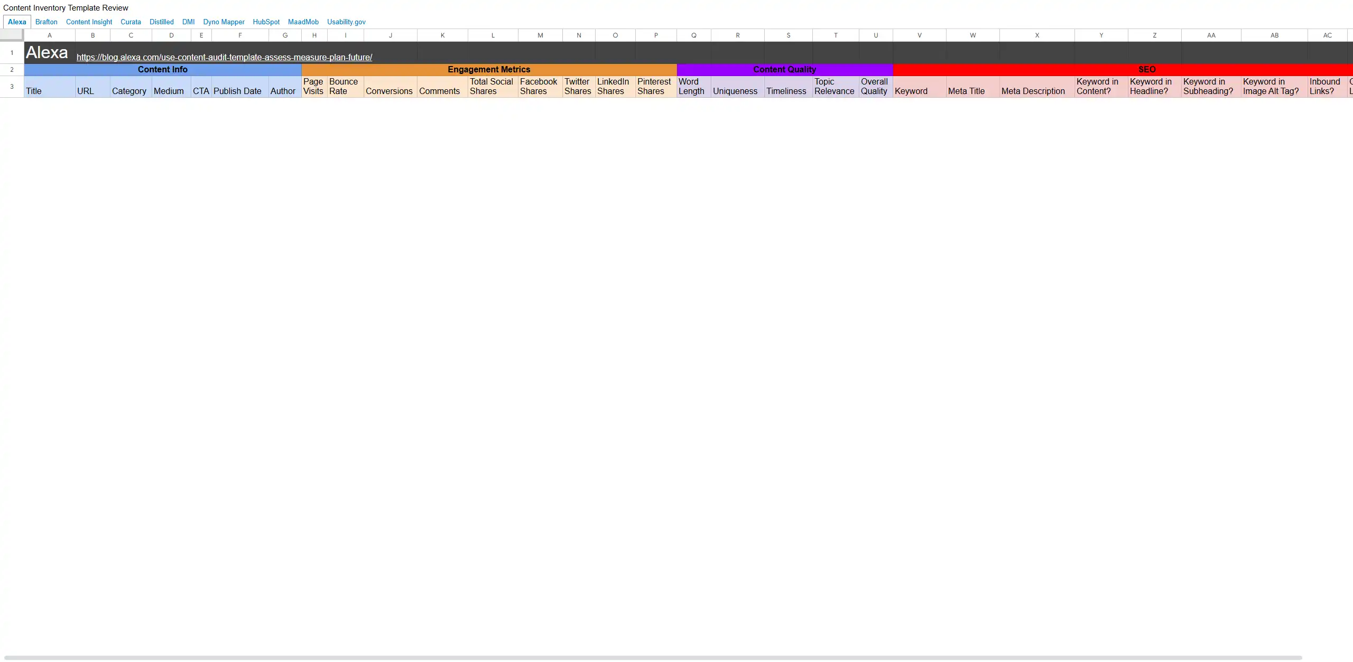Select the Total Social Shares cell
The width and height of the screenshot is (1353, 662).
pyautogui.click(x=493, y=87)
